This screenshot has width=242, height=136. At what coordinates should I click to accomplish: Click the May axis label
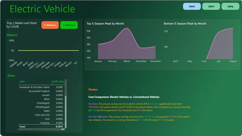[190, 61]
